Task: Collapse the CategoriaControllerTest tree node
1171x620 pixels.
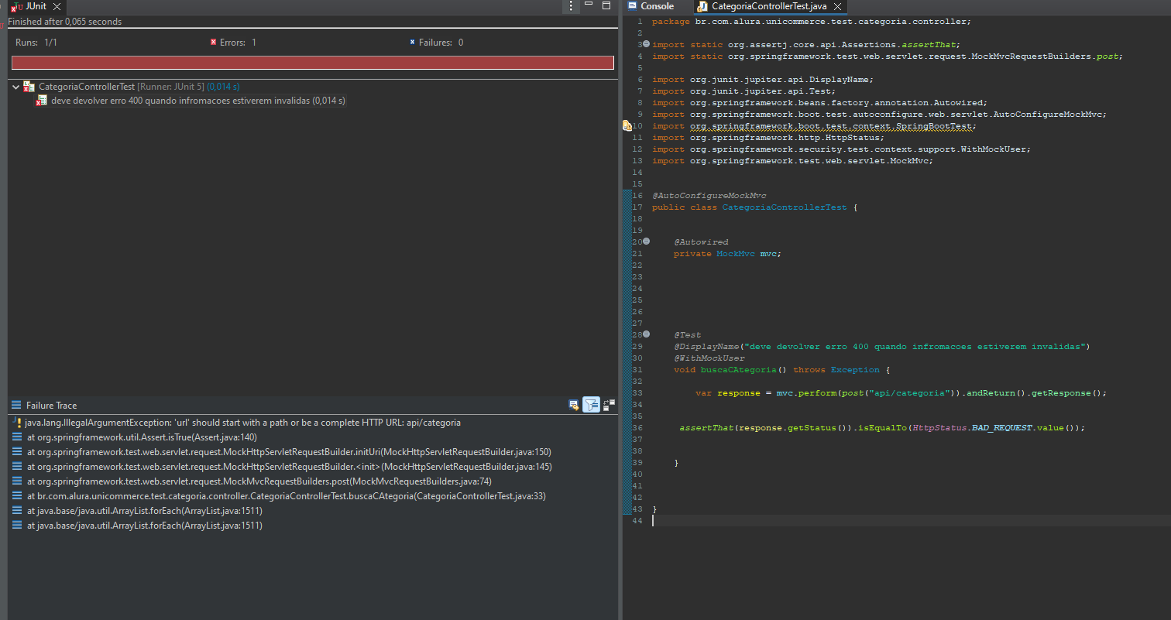Action: 15,87
